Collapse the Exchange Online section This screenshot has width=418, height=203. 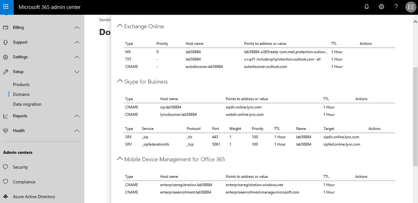(120, 26)
